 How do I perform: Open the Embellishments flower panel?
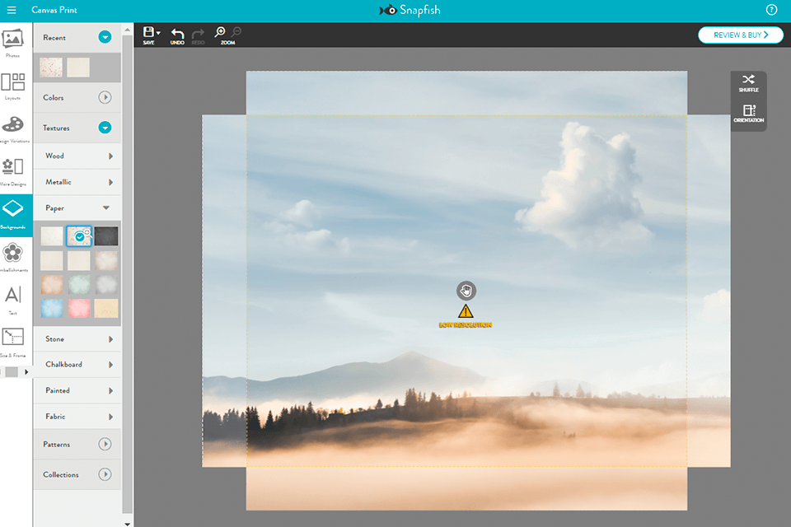click(x=12, y=257)
